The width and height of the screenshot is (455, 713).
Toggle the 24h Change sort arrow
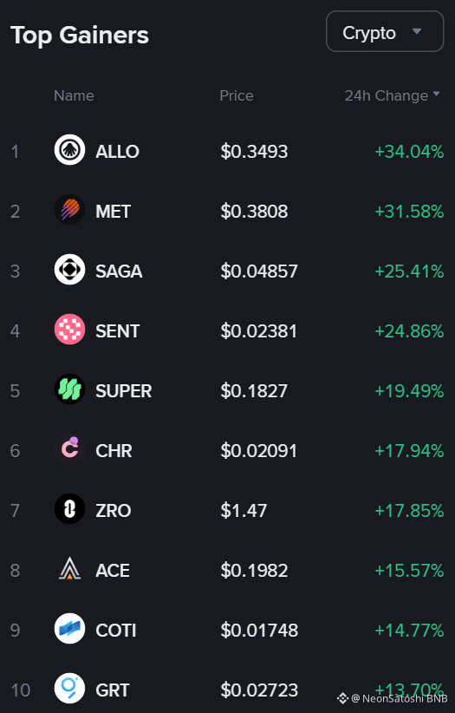[x=436, y=95]
